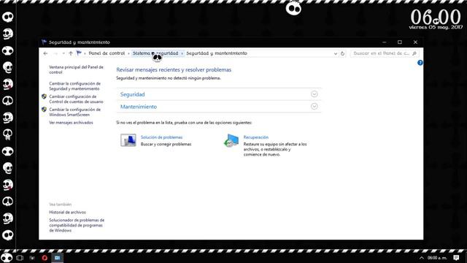Click the flag icon in address bar
The image size is (467, 263).
point(79,53)
